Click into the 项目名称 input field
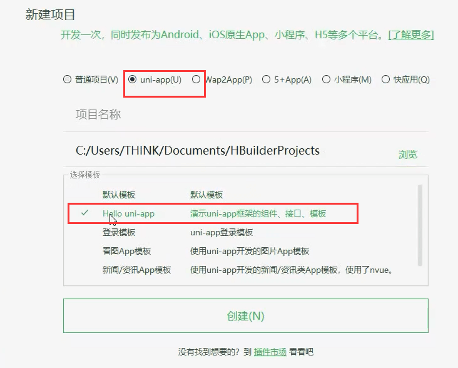 [x=246, y=115]
